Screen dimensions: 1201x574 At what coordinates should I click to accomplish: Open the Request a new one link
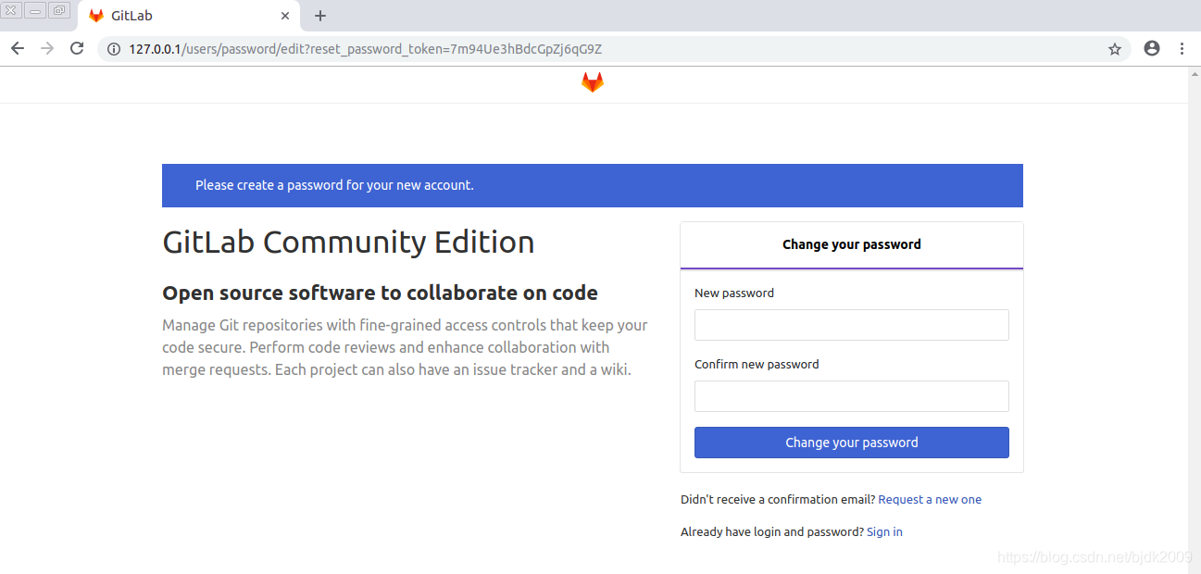pyautogui.click(x=930, y=499)
